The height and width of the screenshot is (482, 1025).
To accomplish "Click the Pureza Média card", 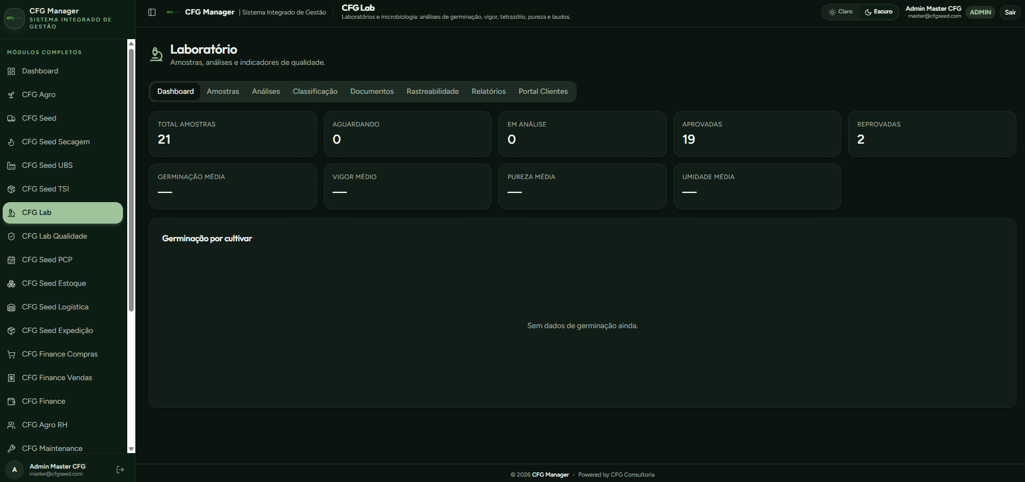I will point(583,187).
